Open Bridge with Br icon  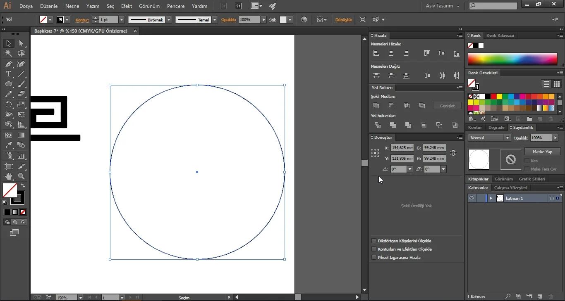click(x=223, y=6)
